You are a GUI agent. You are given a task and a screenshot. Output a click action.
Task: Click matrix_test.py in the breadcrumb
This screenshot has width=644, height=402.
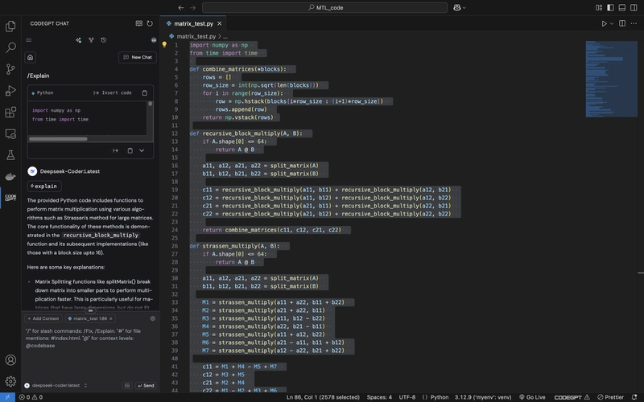(x=196, y=36)
